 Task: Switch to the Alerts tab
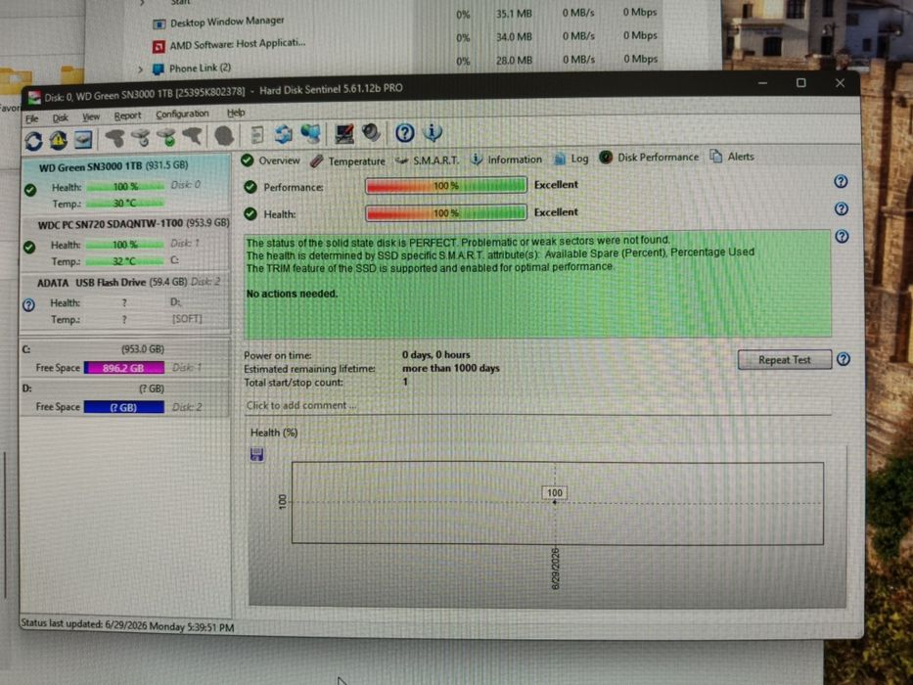point(733,157)
